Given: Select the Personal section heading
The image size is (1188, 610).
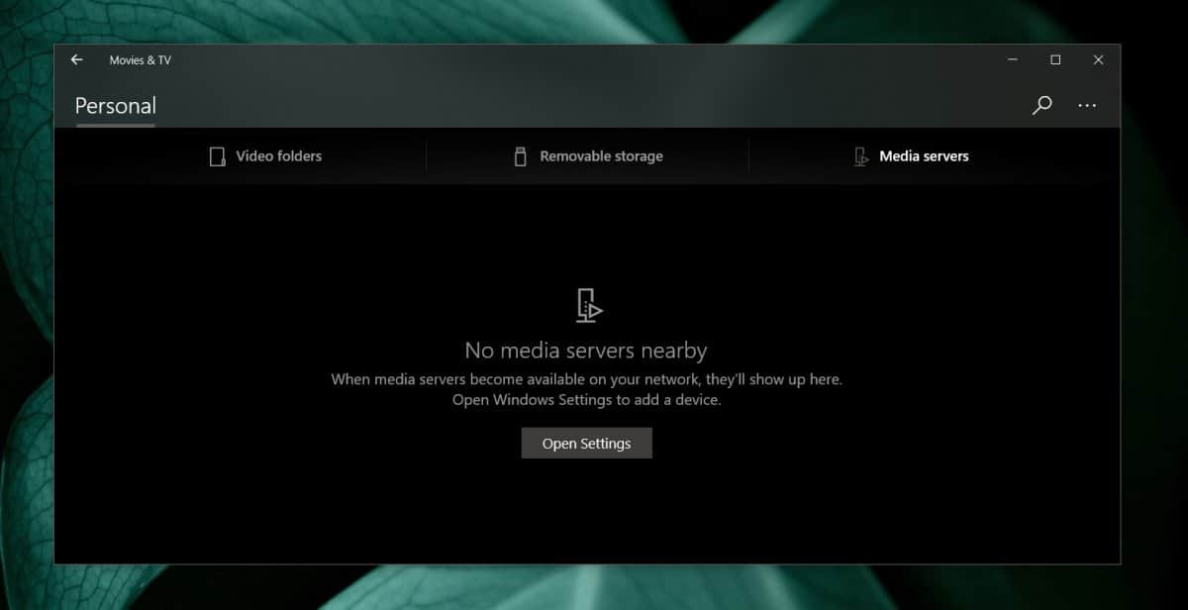Looking at the screenshot, I should [116, 106].
